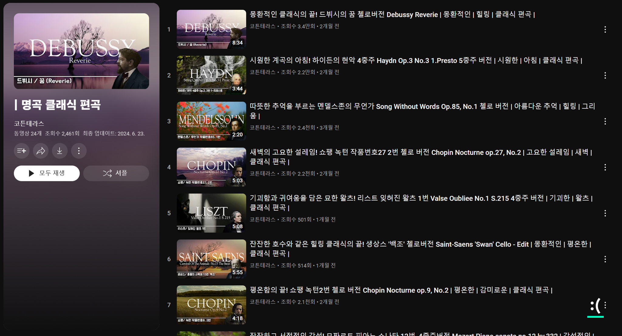Viewport: 622px width, 336px height.
Task: Open three-dot menu for Liszt Valse Oubliee video
Action: (x=605, y=213)
